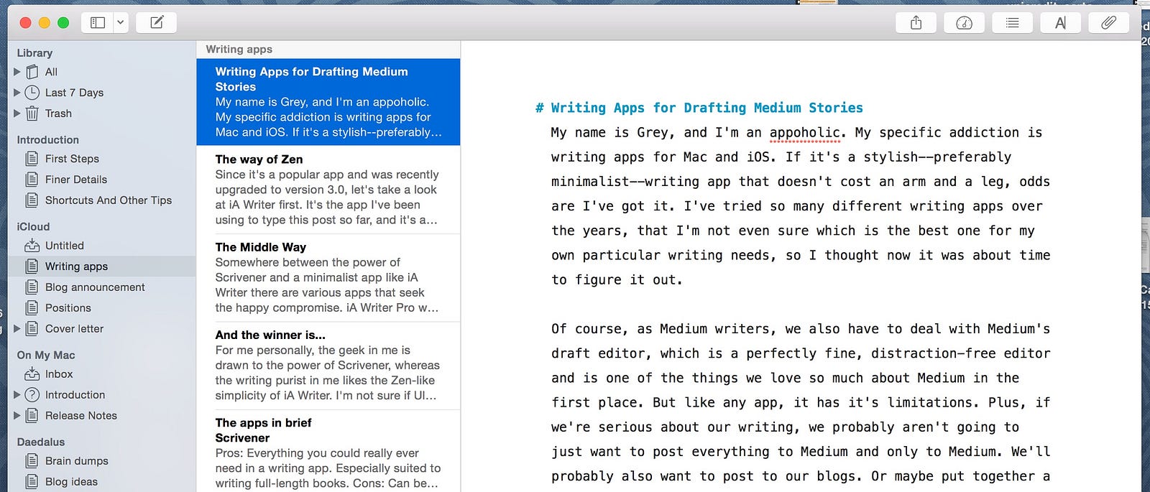Open the On My Mac Inbox icon
This screenshot has height=492, width=1150.
coord(32,374)
